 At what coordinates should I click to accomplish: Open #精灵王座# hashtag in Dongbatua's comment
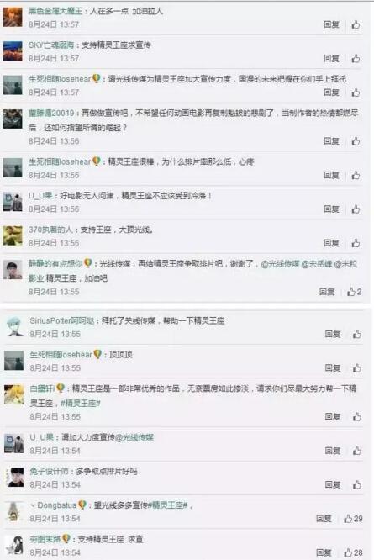click(x=167, y=505)
